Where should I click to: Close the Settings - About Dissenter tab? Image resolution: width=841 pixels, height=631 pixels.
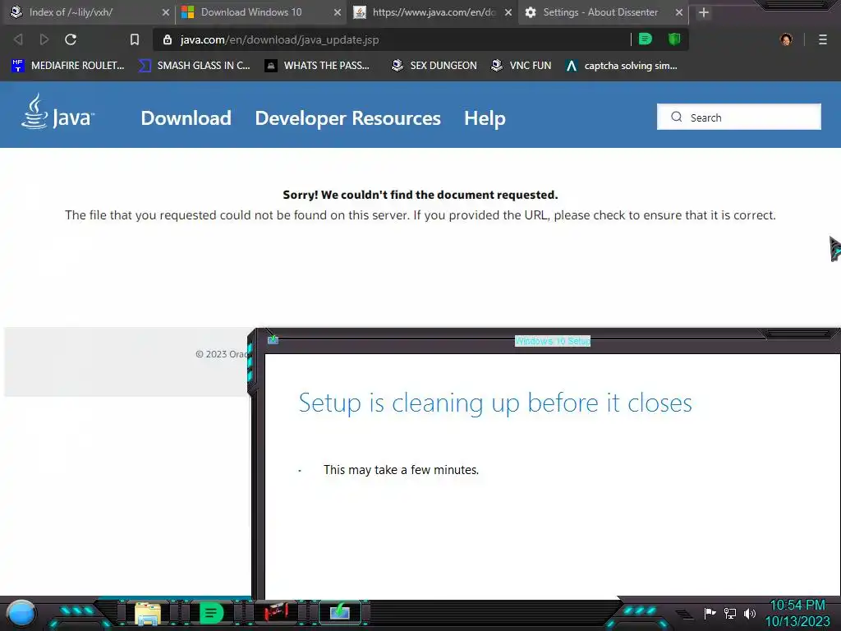click(679, 12)
